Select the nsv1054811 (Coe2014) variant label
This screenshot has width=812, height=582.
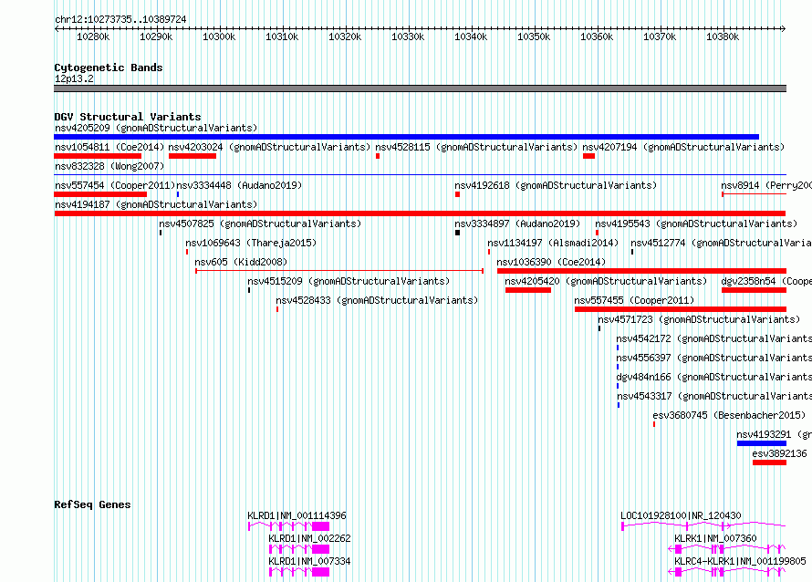(x=109, y=147)
